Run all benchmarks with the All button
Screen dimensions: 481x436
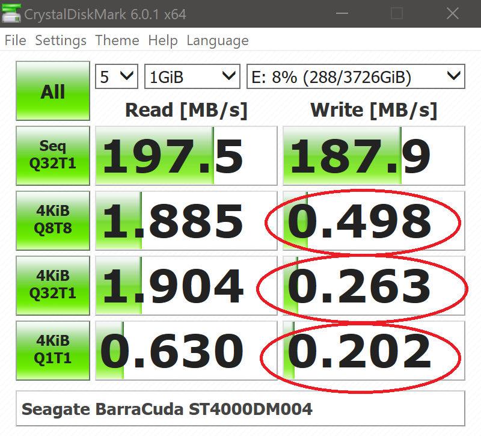pos(53,92)
